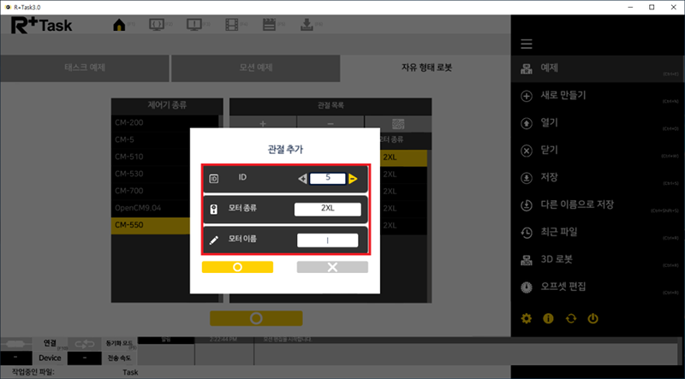Click the filmstrip icon in the top toolbar
The height and width of the screenshot is (379, 685).
[231, 24]
